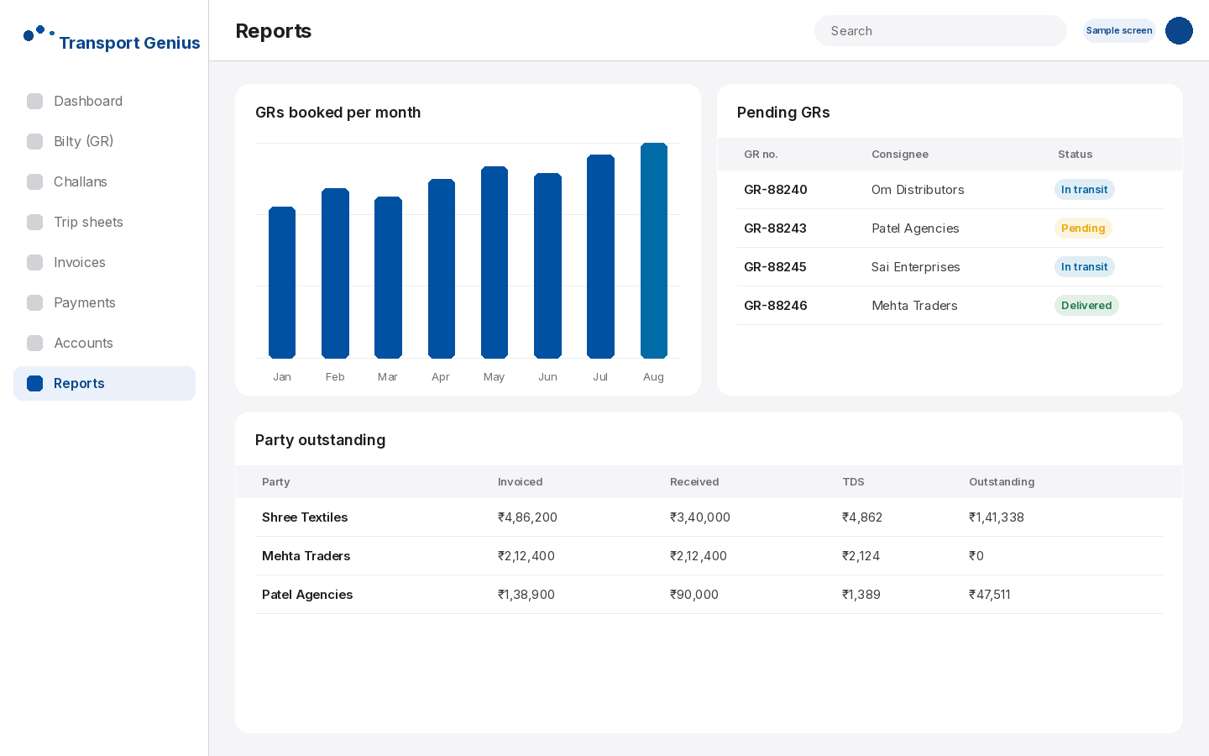Click the In transit badge for GR-88245

tap(1085, 267)
